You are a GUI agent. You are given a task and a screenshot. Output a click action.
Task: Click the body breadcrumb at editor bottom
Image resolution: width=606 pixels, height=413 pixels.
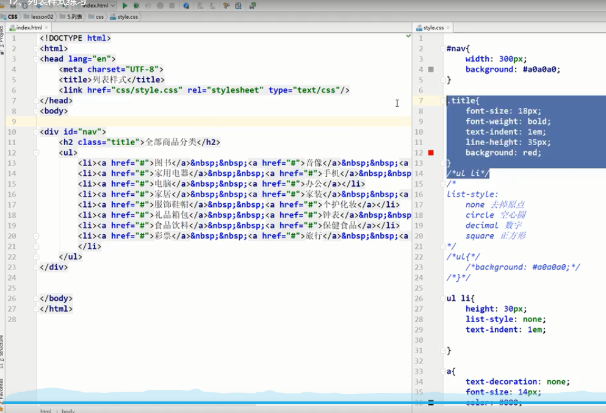68,411
